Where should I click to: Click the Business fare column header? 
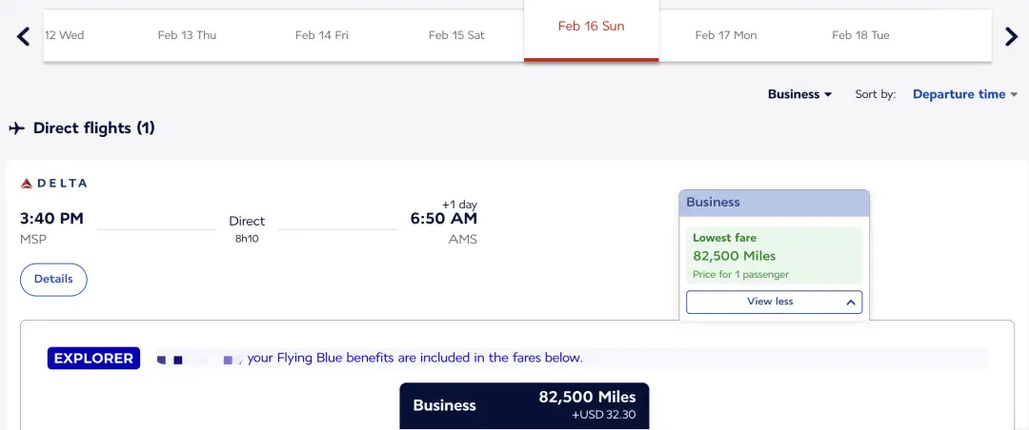(x=774, y=203)
